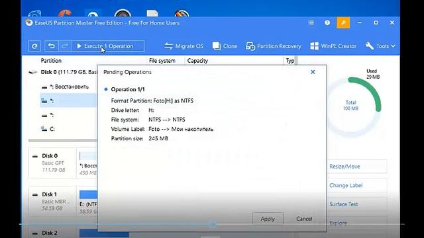Select the highlighted '*:' partition row
Image resolution: width=424 pixels, height=238 pixels.
68,100
